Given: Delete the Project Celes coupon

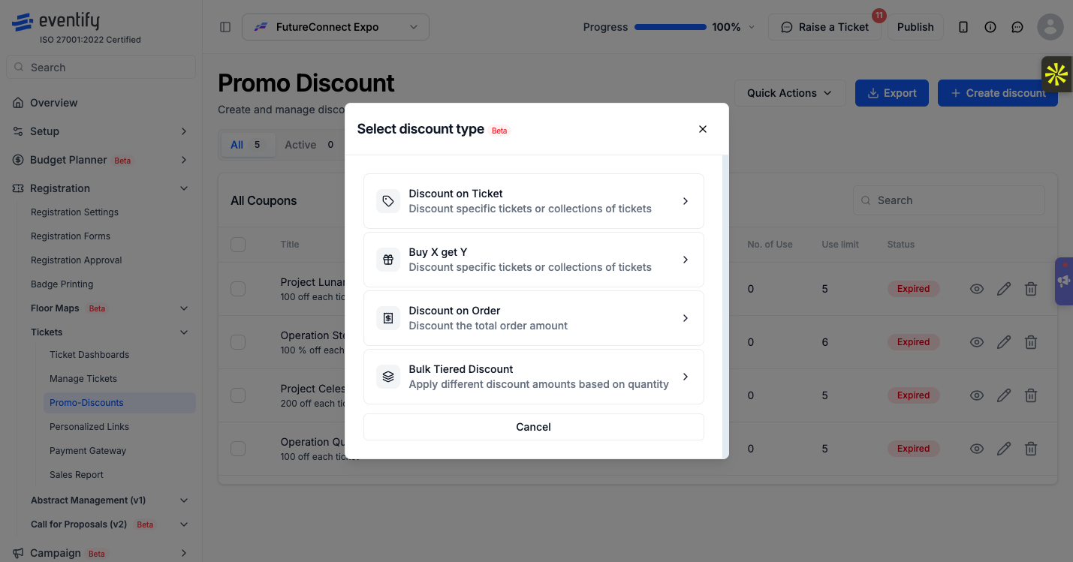Looking at the screenshot, I should pos(1031,395).
